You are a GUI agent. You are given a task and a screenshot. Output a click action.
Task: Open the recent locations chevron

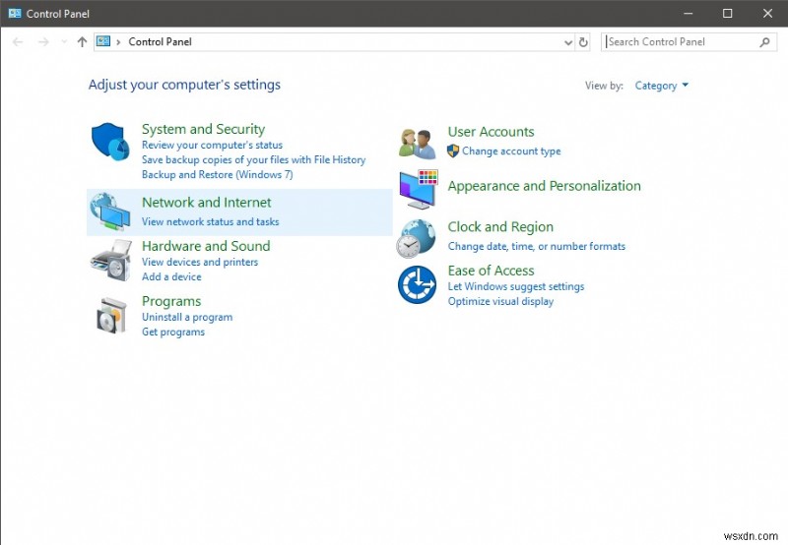[64, 42]
